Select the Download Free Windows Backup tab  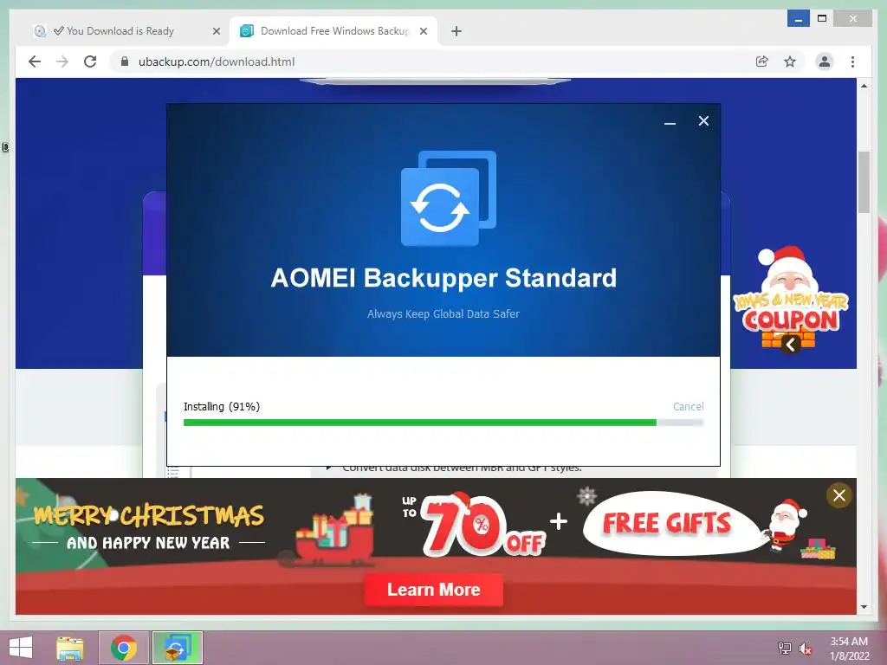[333, 31]
